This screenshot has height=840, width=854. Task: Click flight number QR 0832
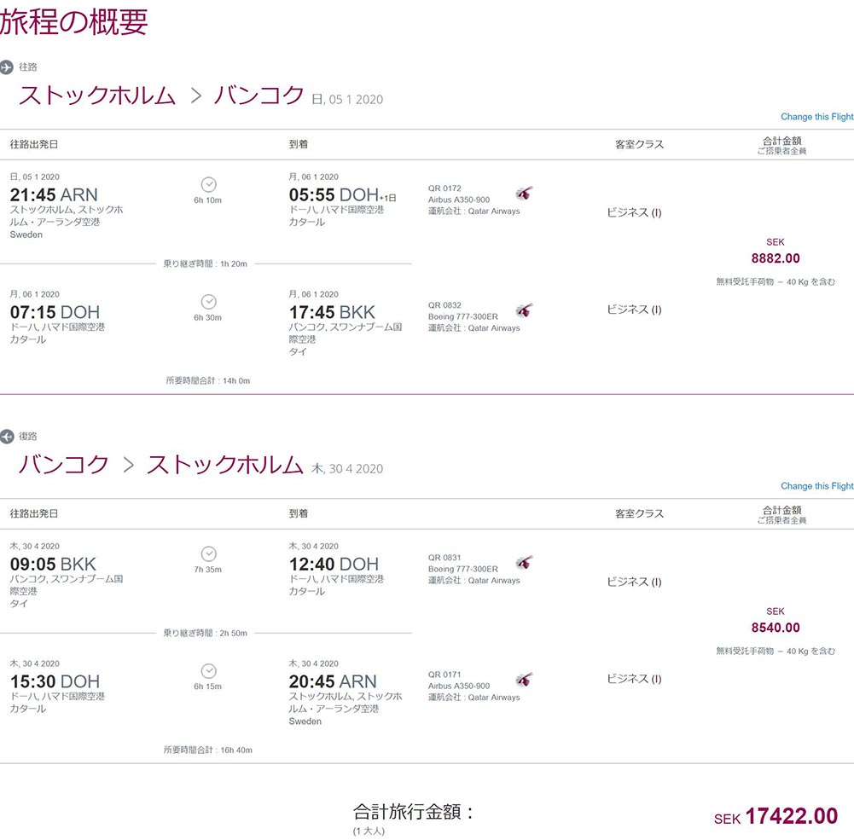444,305
